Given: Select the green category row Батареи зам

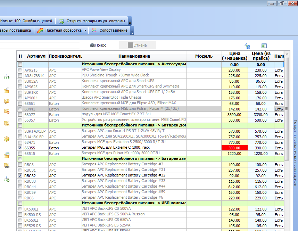Looking at the screenshot, I should tap(150, 159).
